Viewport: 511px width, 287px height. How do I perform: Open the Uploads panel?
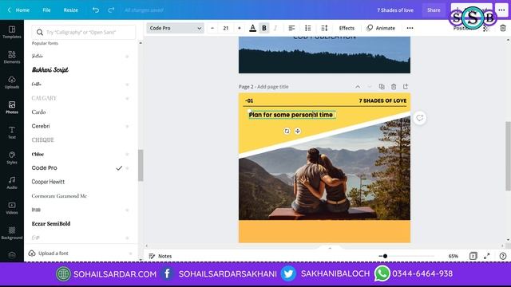pyautogui.click(x=12, y=82)
